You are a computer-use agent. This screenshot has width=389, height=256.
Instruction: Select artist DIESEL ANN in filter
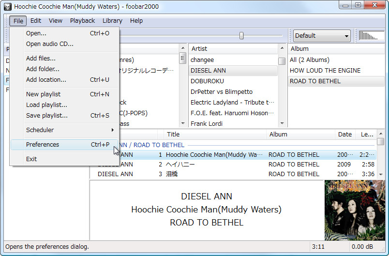[x=233, y=71]
